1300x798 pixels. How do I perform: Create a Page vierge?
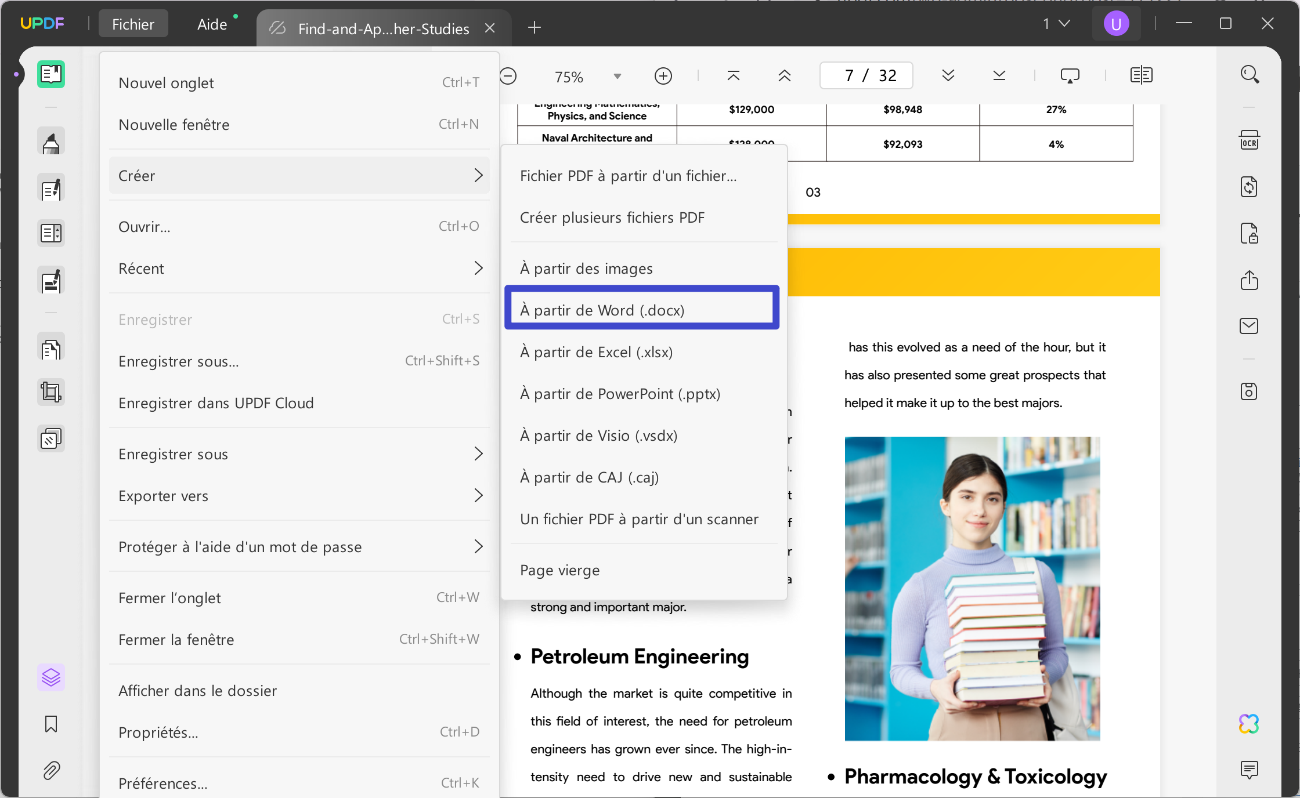(x=643, y=570)
